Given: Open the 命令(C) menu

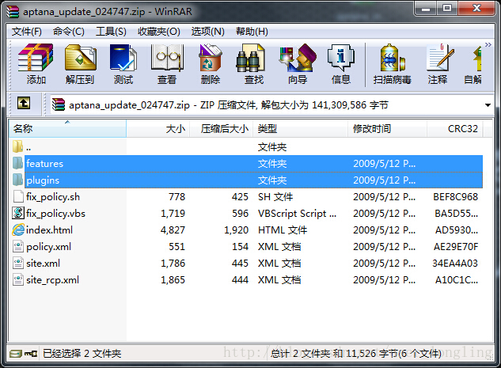Looking at the screenshot, I should [x=68, y=32].
